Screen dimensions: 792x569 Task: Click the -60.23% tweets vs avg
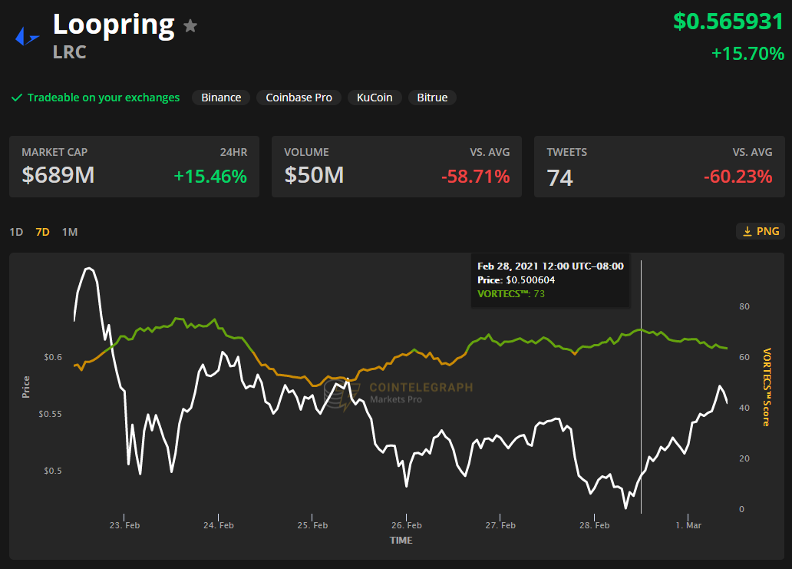[738, 177]
